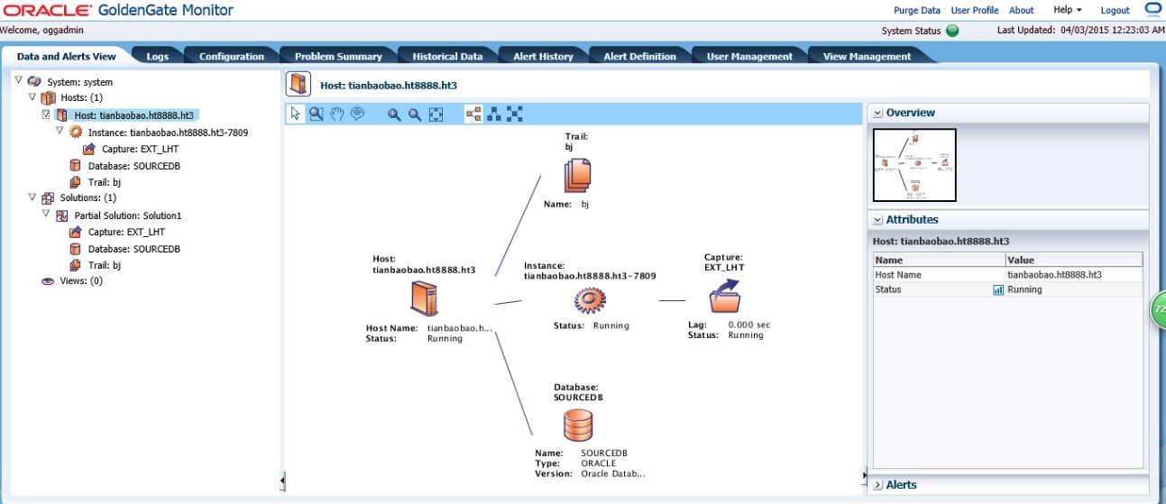Click the Oracle O logo icon at top right
Image resolution: width=1166 pixels, height=504 pixels.
pos(1154,9)
